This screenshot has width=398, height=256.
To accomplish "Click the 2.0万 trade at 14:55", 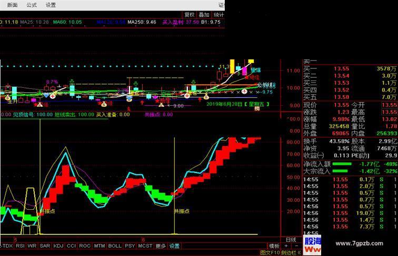I will (x=367, y=186).
